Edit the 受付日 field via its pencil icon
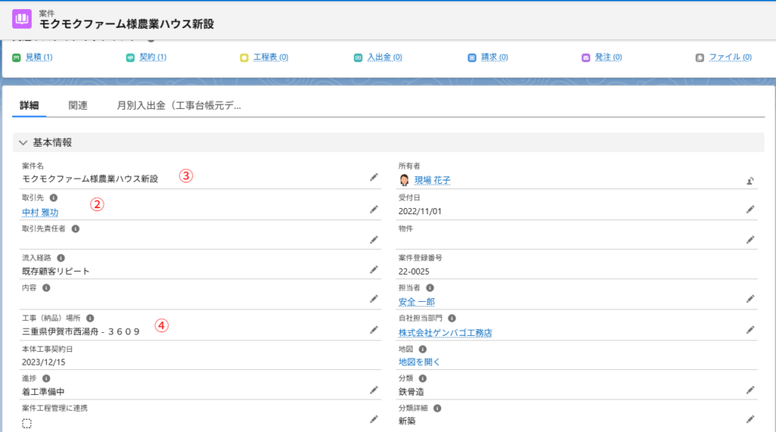This screenshot has width=776, height=432. [x=749, y=209]
